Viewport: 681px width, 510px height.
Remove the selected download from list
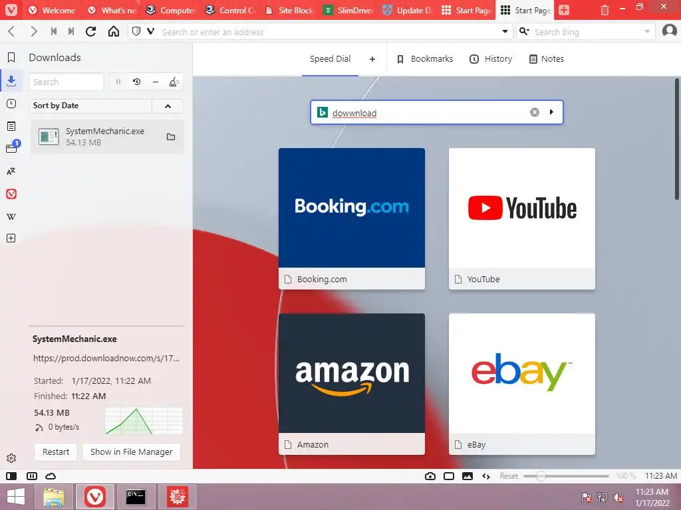156,82
